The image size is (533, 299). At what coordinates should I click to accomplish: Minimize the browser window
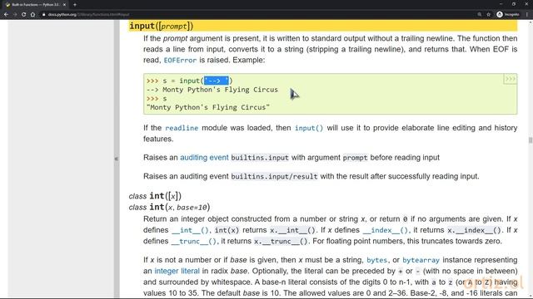[x=501, y=4]
